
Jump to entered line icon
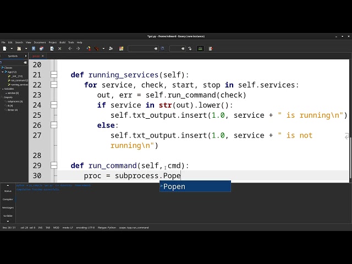pos(190,48)
